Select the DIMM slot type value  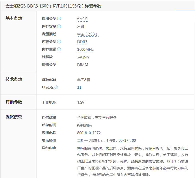[x=82, y=65]
